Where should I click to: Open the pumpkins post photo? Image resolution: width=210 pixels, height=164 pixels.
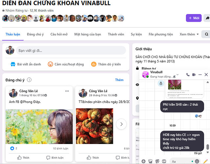94,126
